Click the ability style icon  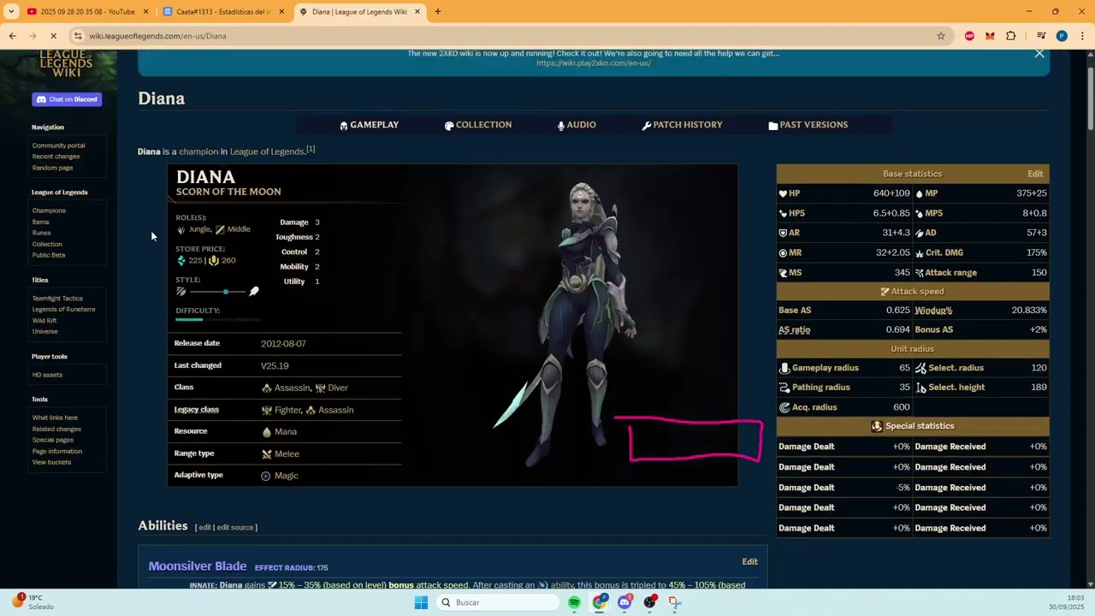pyautogui.click(x=254, y=292)
